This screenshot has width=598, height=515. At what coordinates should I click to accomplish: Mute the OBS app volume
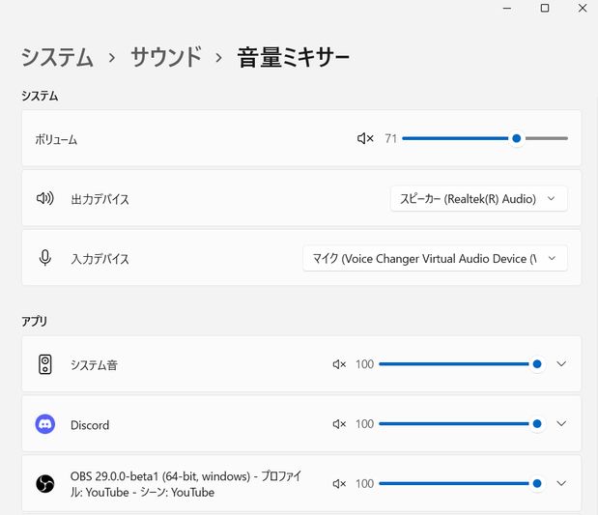tap(339, 484)
